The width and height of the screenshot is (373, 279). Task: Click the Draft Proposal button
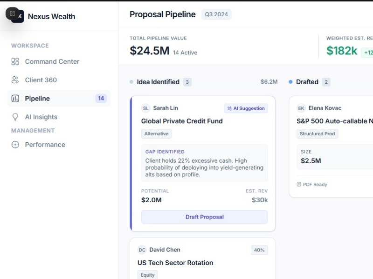(204, 217)
